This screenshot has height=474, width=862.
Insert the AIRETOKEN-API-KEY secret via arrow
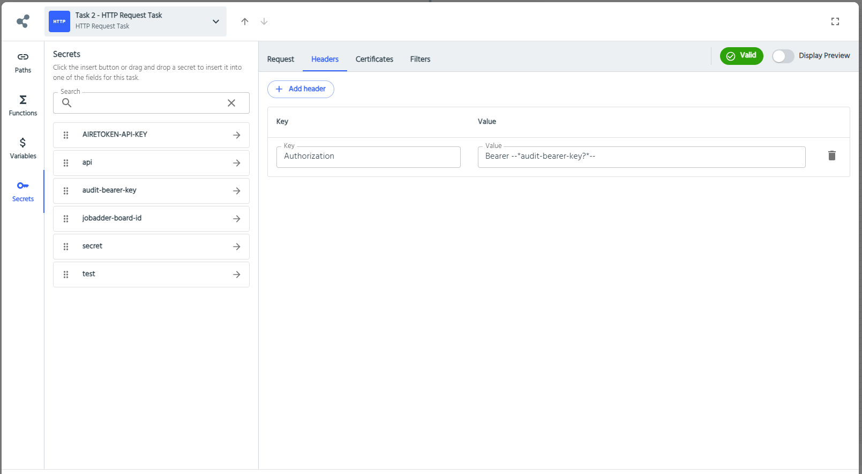236,135
